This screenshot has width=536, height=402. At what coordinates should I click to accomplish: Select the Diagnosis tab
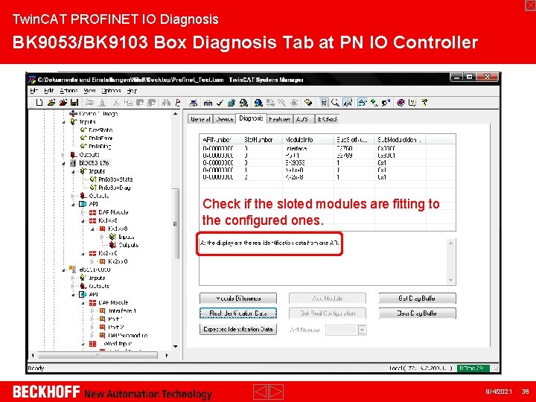[252, 118]
